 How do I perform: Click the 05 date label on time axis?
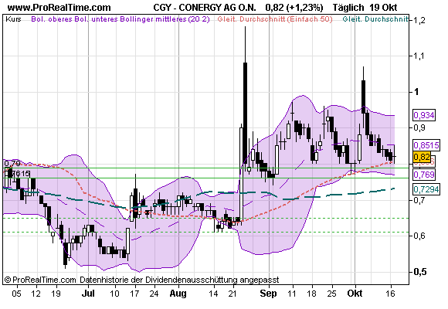16,294
